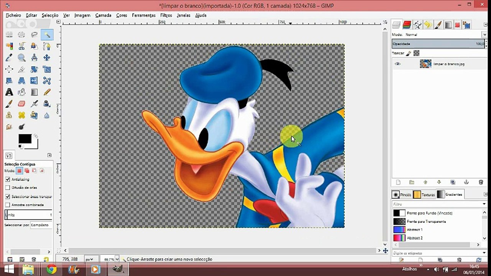The image size is (491, 276).
Task: Adjust the Opacidade slider
Action: (x=439, y=44)
